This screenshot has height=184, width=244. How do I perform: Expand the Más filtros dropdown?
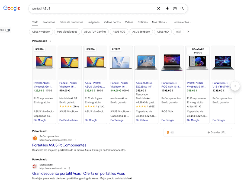coord(160,22)
